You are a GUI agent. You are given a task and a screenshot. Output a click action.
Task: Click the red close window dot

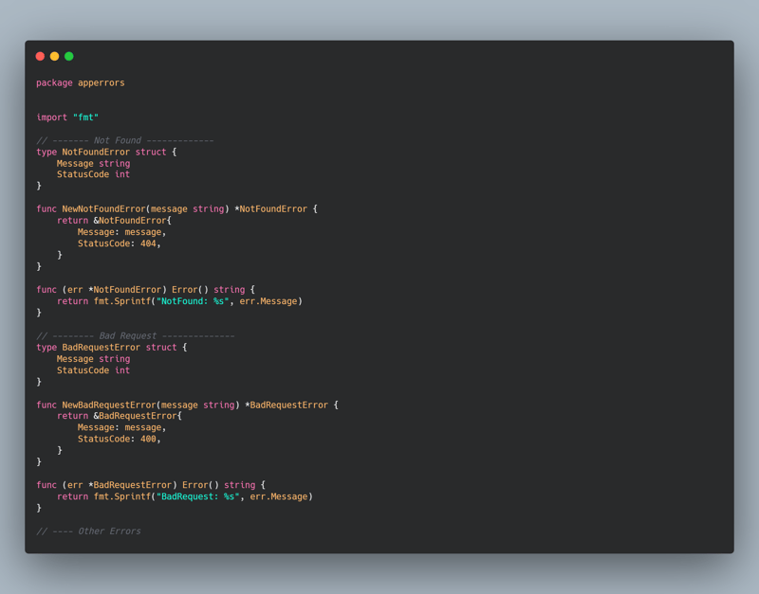(40, 56)
